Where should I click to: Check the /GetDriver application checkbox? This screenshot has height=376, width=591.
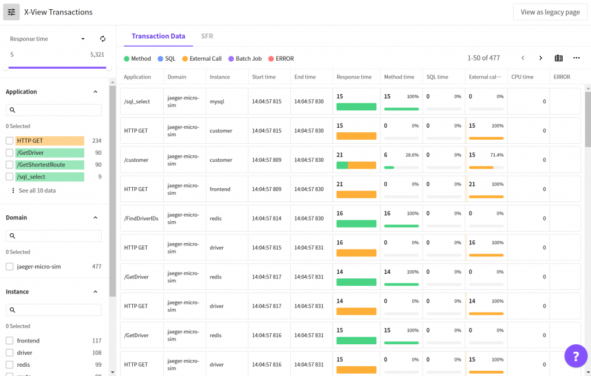[9, 152]
